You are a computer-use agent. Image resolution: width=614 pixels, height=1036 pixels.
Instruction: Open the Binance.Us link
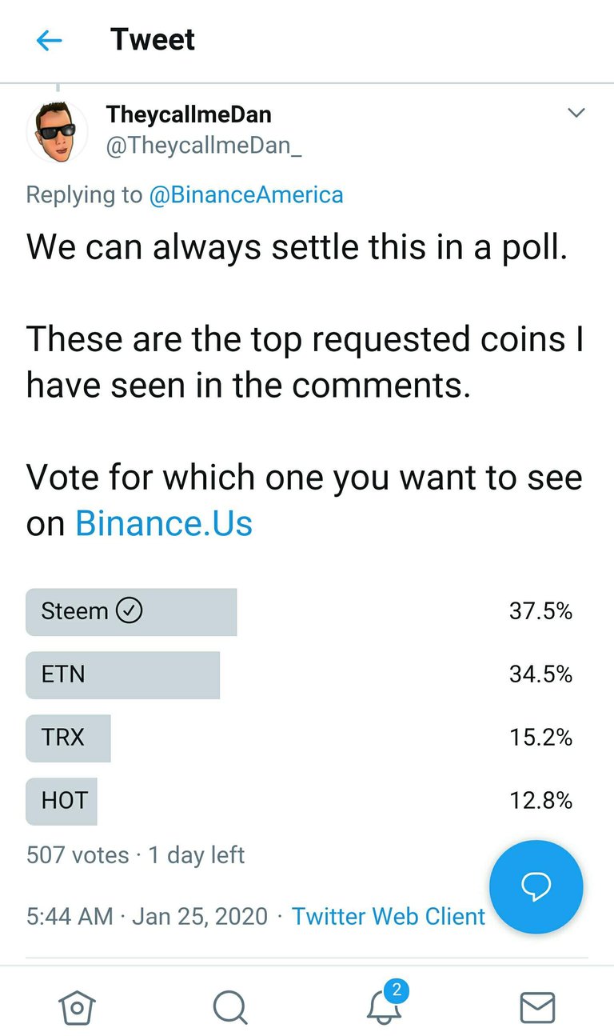coord(164,523)
